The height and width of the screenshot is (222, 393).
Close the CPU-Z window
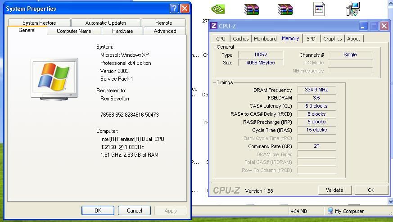384,26
